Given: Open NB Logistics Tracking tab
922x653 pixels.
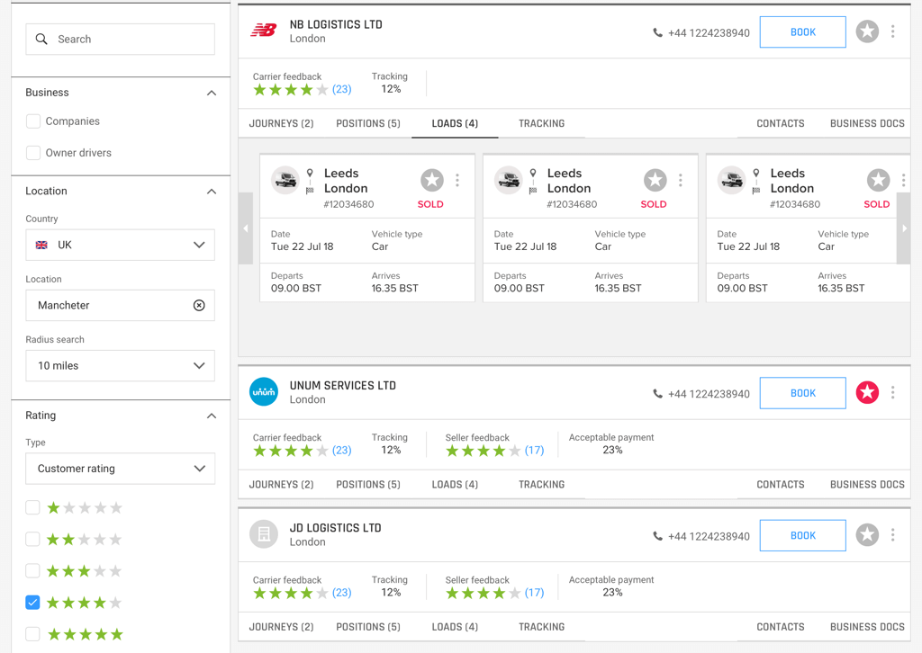Looking at the screenshot, I should (x=541, y=123).
